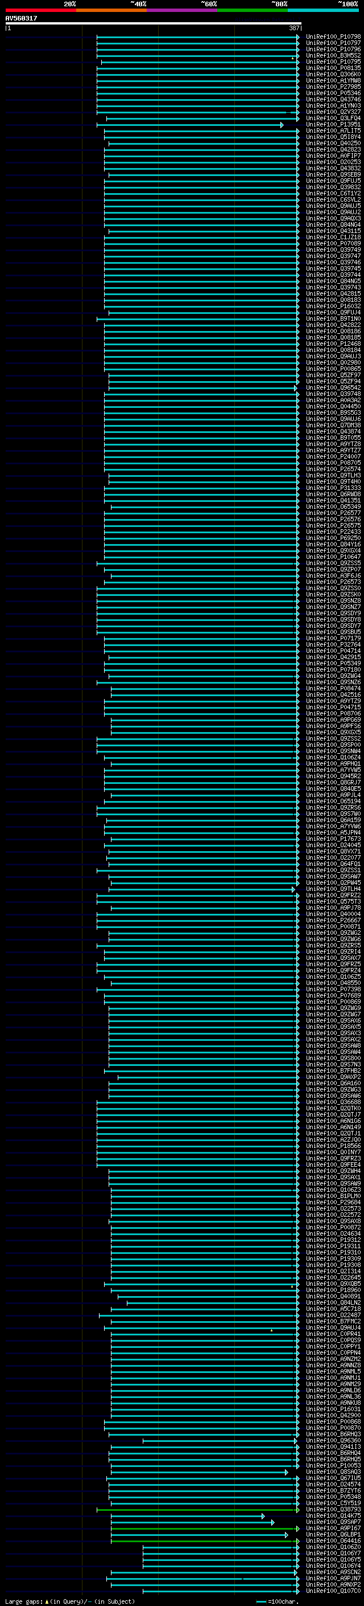This screenshot has width=364, height=1606.
Task: Click the red 20% identity color swatch
Action: tap(40, 10)
